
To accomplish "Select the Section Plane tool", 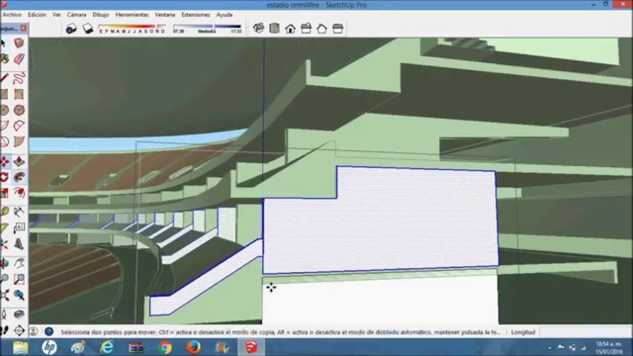I will coord(19,330).
